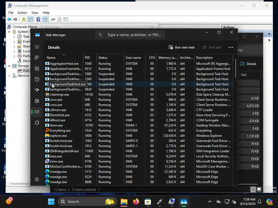278x208 pixels.
Task: Select the Everything.exe process row
Action: (139, 131)
